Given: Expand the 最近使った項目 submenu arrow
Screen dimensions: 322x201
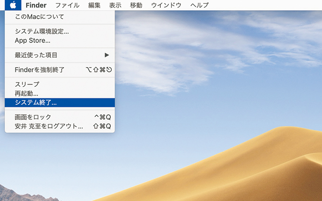Looking at the screenshot, I should tap(107, 55).
